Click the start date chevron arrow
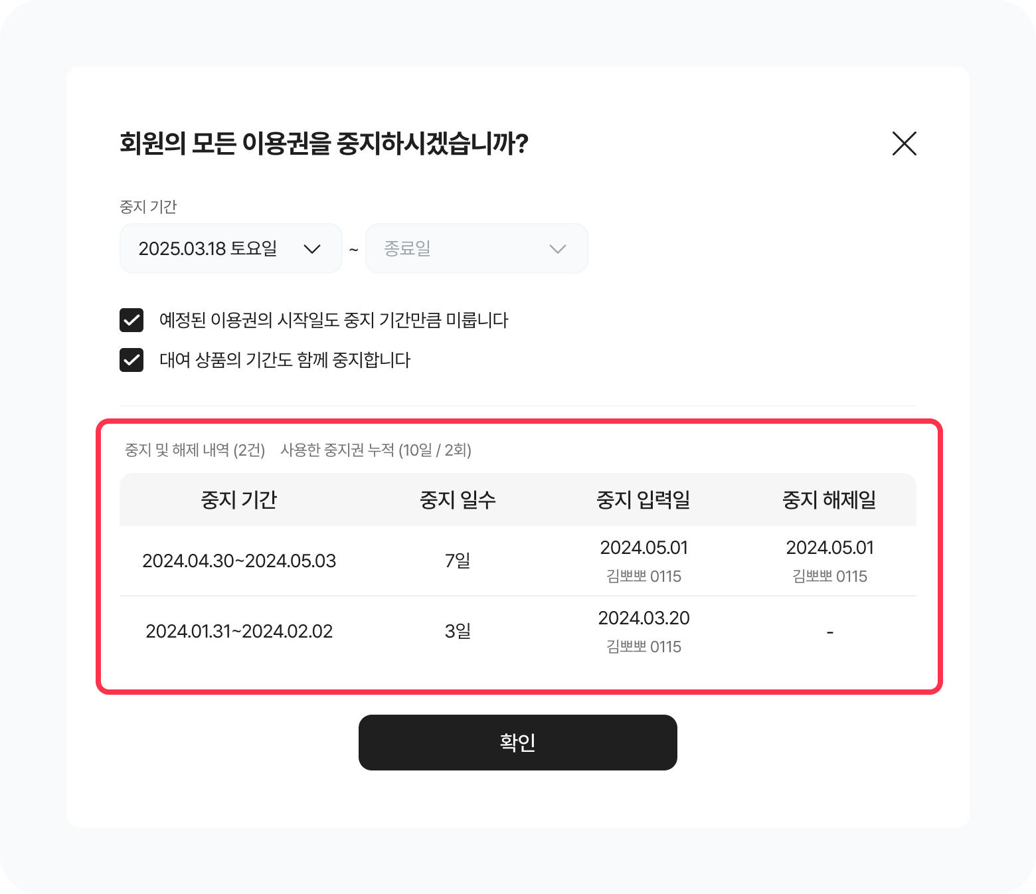 311,249
